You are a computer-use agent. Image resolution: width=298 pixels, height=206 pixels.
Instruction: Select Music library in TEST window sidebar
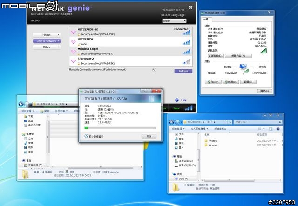click(179, 139)
